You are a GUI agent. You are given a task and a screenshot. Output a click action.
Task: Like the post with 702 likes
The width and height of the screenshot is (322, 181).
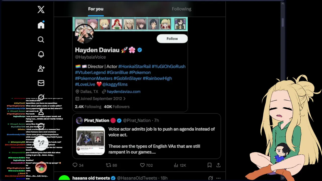pyautogui.click(x=146, y=165)
